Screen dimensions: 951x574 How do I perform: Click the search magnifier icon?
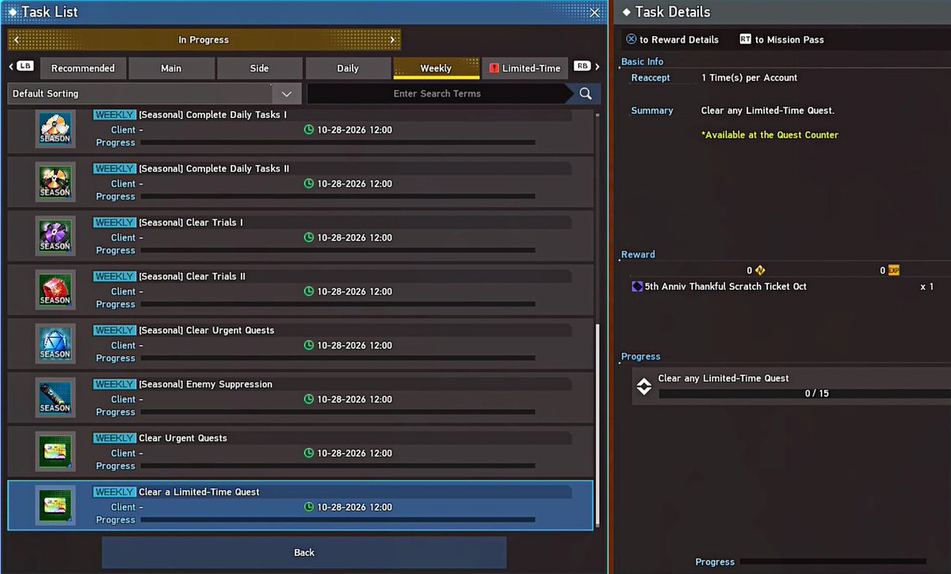tap(586, 93)
